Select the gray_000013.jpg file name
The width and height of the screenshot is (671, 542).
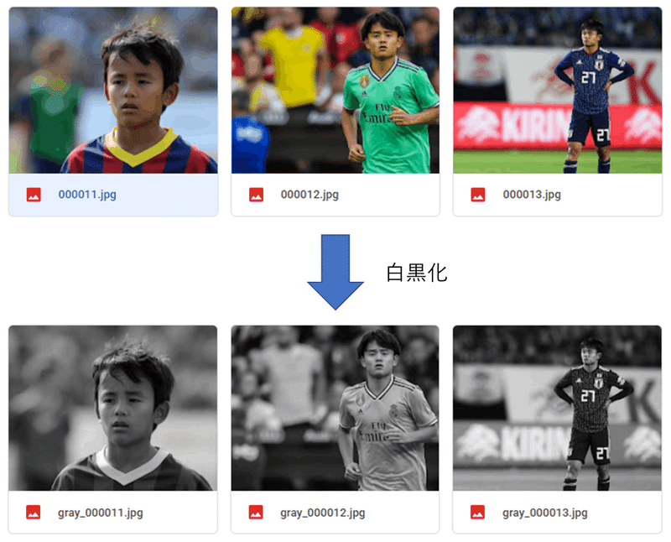coord(544,513)
